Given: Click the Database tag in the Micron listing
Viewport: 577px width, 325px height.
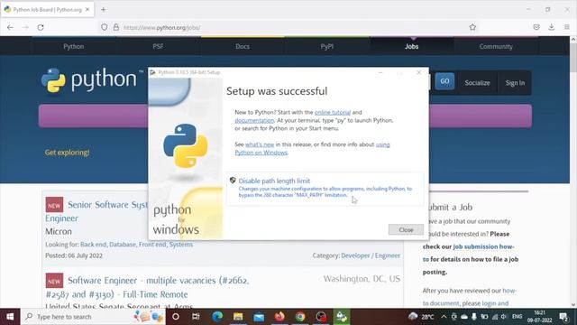Looking at the screenshot, I should click(x=123, y=245).
